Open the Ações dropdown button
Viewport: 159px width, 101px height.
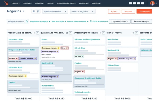tap(114, 11)
